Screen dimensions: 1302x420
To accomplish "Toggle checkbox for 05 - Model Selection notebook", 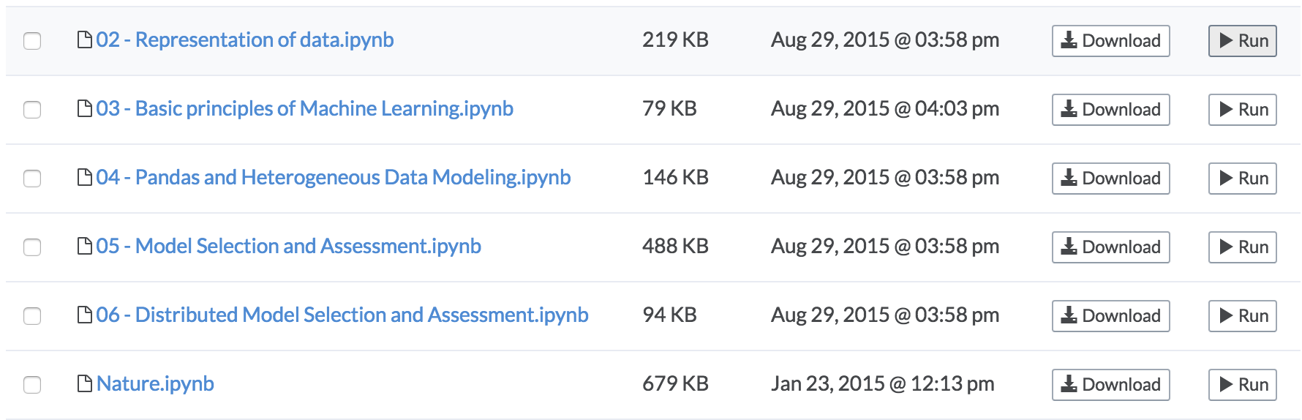I will (x=32, y=247).
